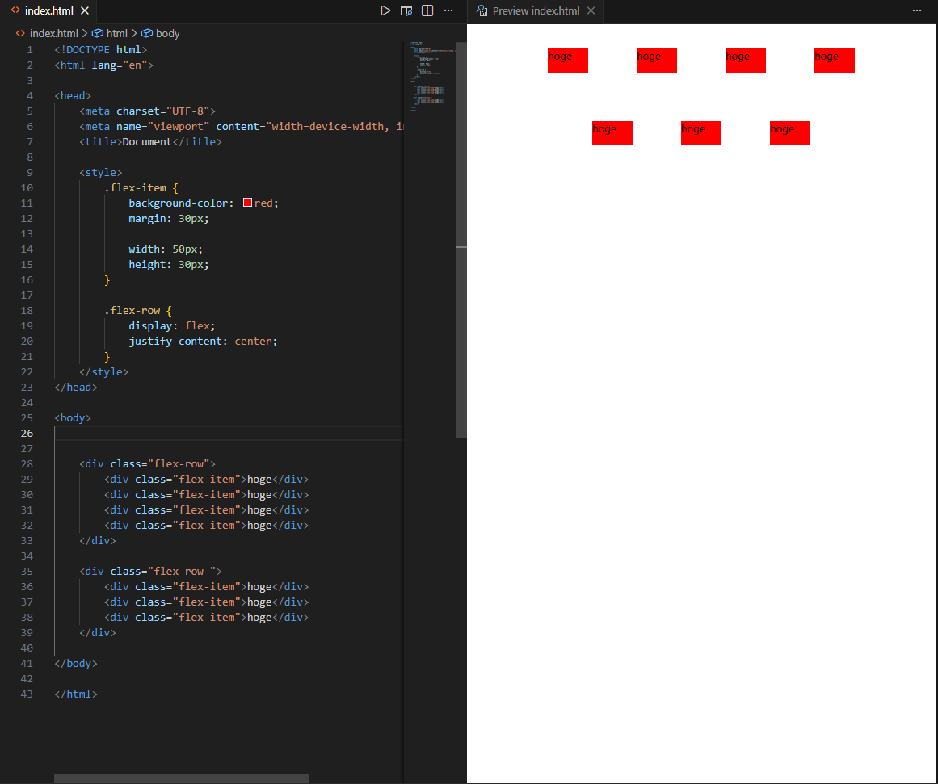This screenshot has height=784, width=938.
Task: Open the editor More Actions ellipsis menu
Action: coord(448,10)
